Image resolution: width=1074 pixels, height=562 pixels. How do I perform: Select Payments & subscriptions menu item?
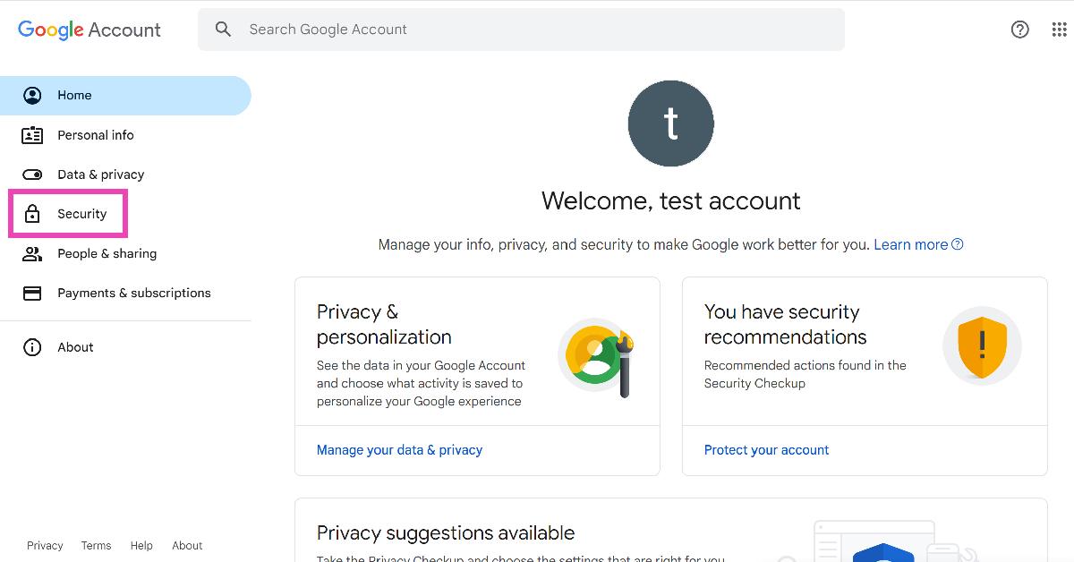click(x=134, y=293)
